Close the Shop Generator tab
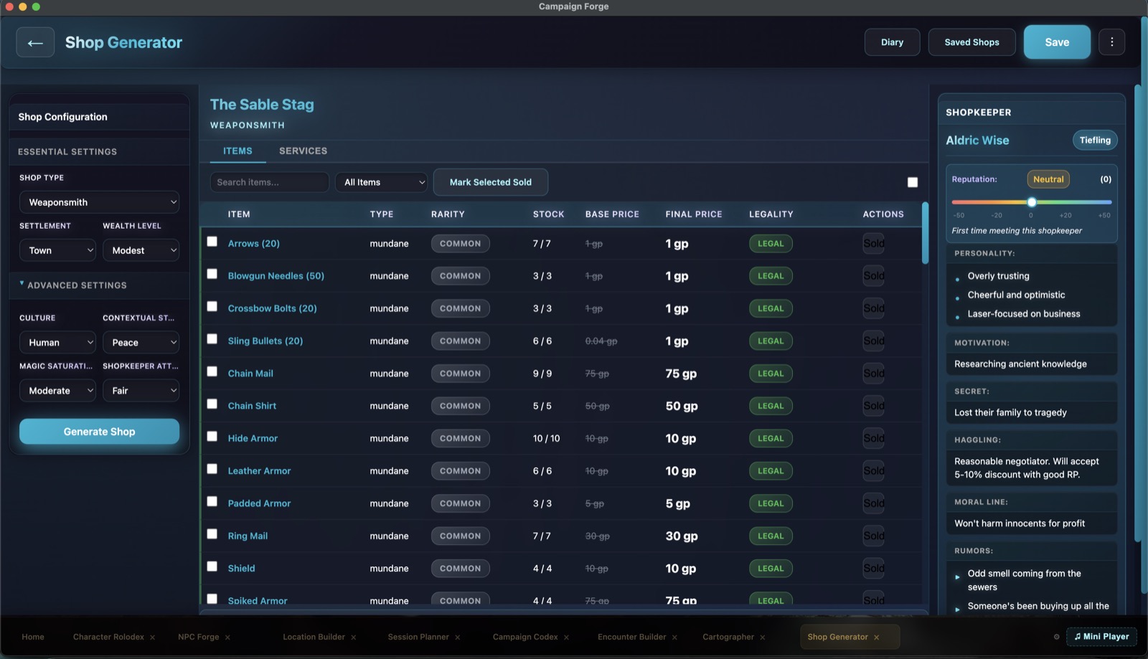The height and width of the screenshot is (659, 1148). click(876, 637)
